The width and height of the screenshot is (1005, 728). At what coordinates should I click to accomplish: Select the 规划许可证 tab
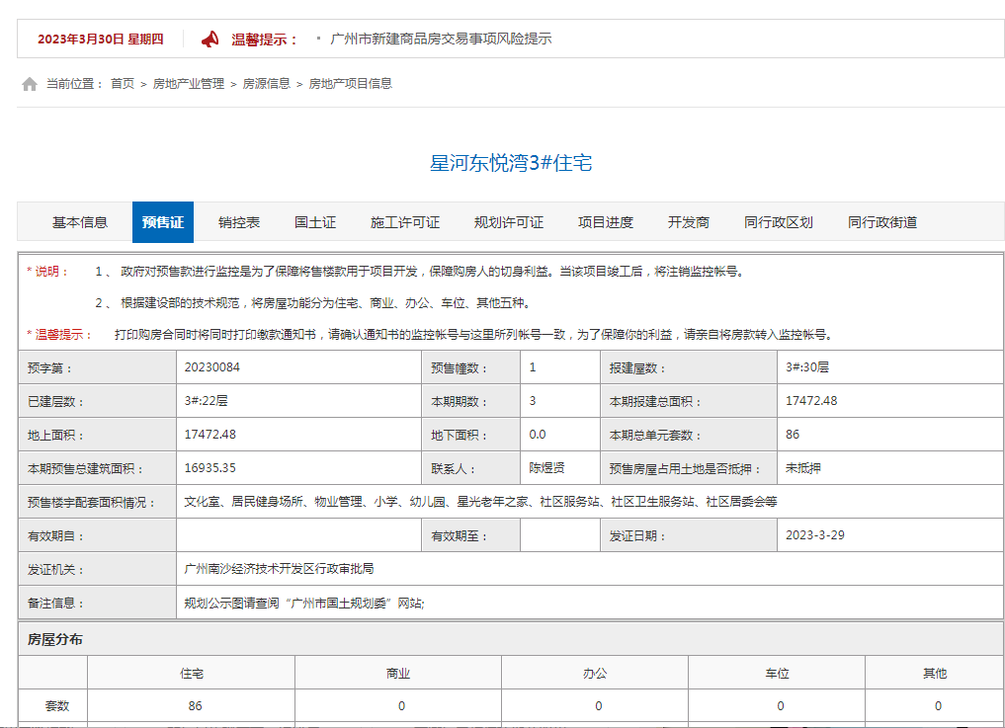[507, 222]
